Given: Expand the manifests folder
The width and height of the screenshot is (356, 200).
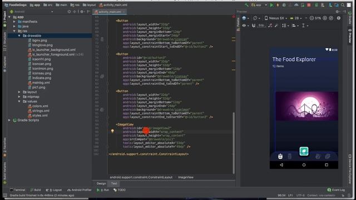Looking at the screenshot, I should (x=14, y=22).
